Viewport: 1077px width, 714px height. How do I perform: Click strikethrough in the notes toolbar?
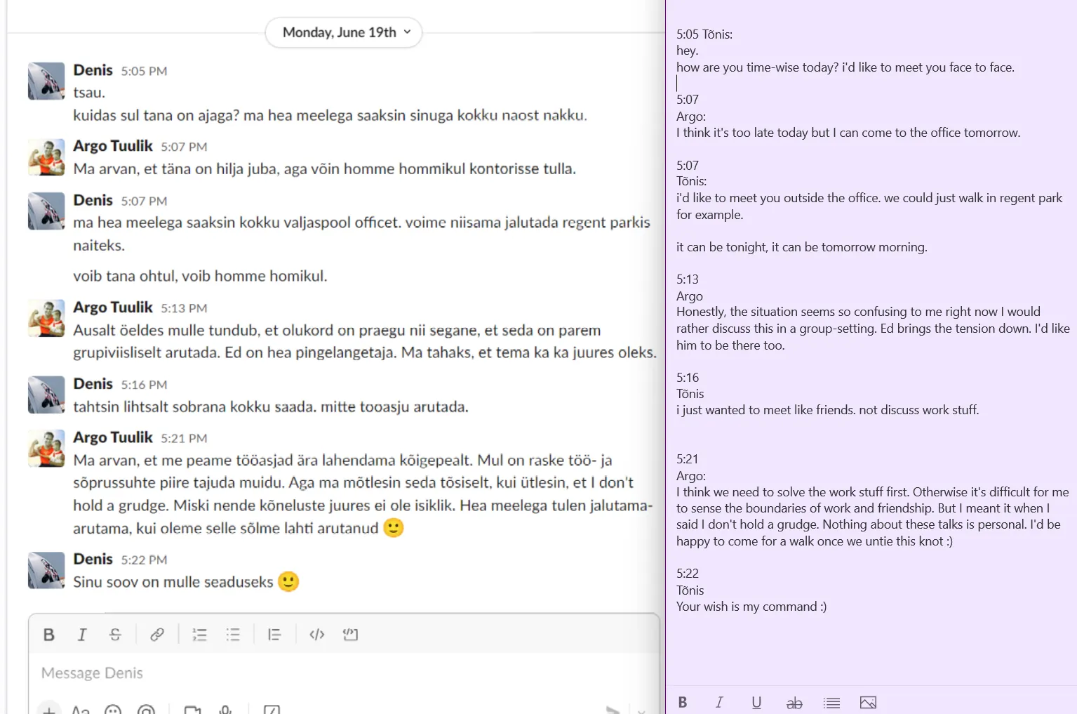(x=794, y=702)
